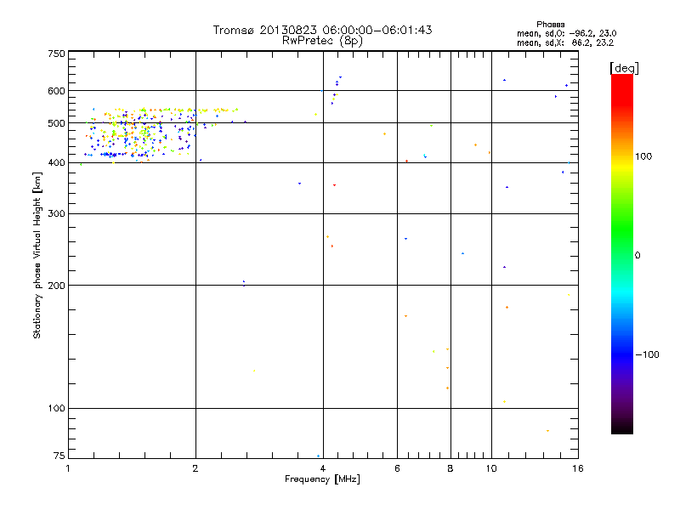Click the 'Frequency [MHz]' axis title
The image size is (680, 510).
pos(322,479)
